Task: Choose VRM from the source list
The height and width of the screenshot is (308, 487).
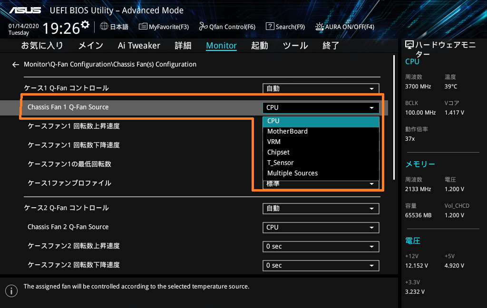Action: point(321,142)
